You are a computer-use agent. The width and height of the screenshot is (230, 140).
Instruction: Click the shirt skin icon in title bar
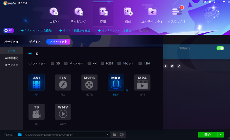coord(210,2)
